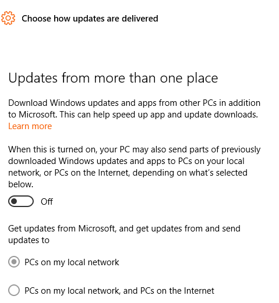Select the PCs on my local network radio button

coord(14,262)
